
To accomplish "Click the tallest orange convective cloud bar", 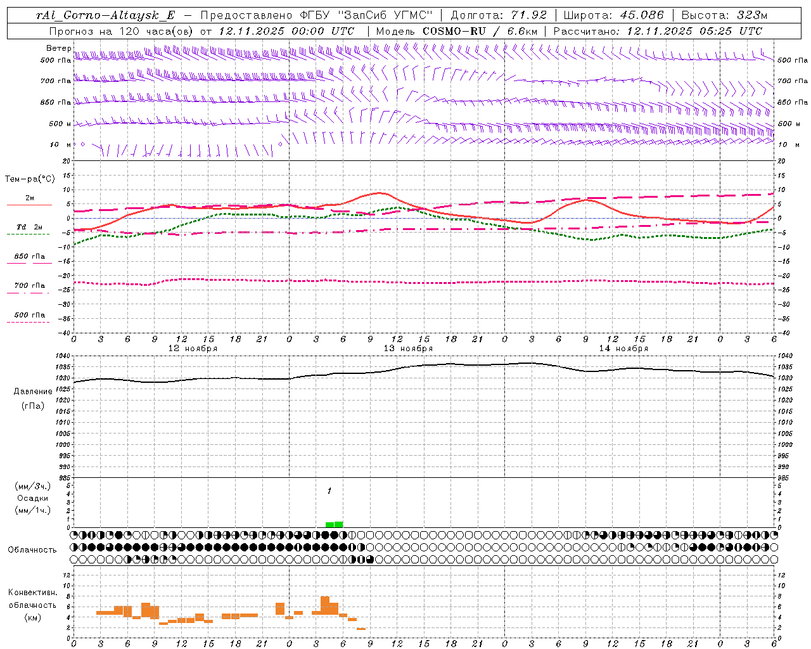I will coord(325,605).
